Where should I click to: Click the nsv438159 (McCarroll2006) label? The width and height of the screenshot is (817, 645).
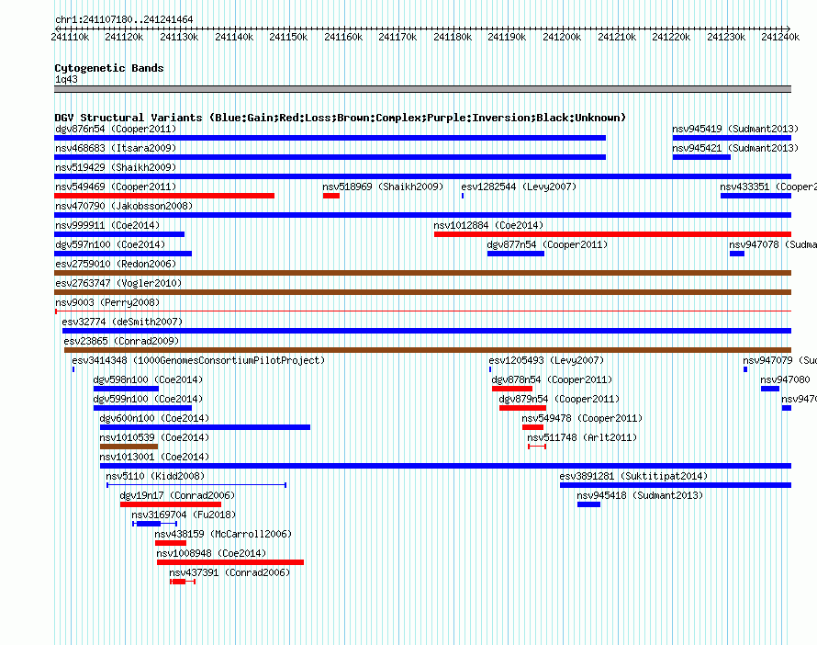(x=223, y=534)
